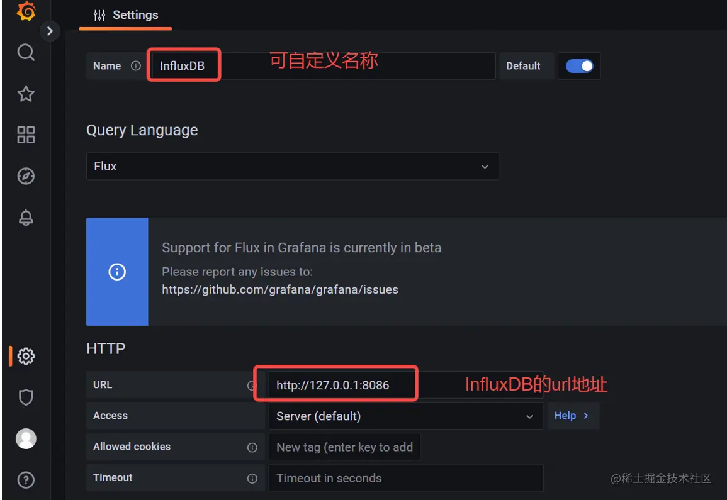
Task: Click the Default label
Action: [x=523, y=66]
